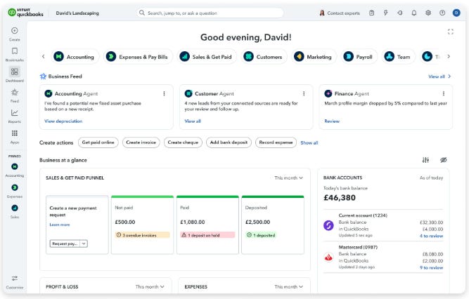Viewport: 469px width, 299px height.
Task: Select the Sales & Get Paid chip
Action: click(x=207, y=57)
